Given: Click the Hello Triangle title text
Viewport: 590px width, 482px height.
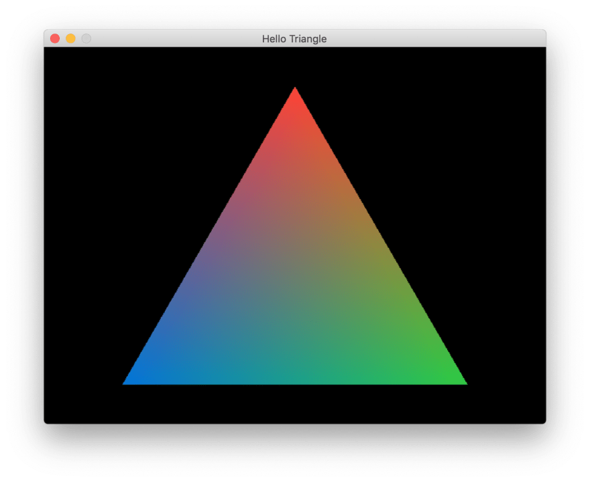Looking at the screenshot, I should tap(294, 39).
